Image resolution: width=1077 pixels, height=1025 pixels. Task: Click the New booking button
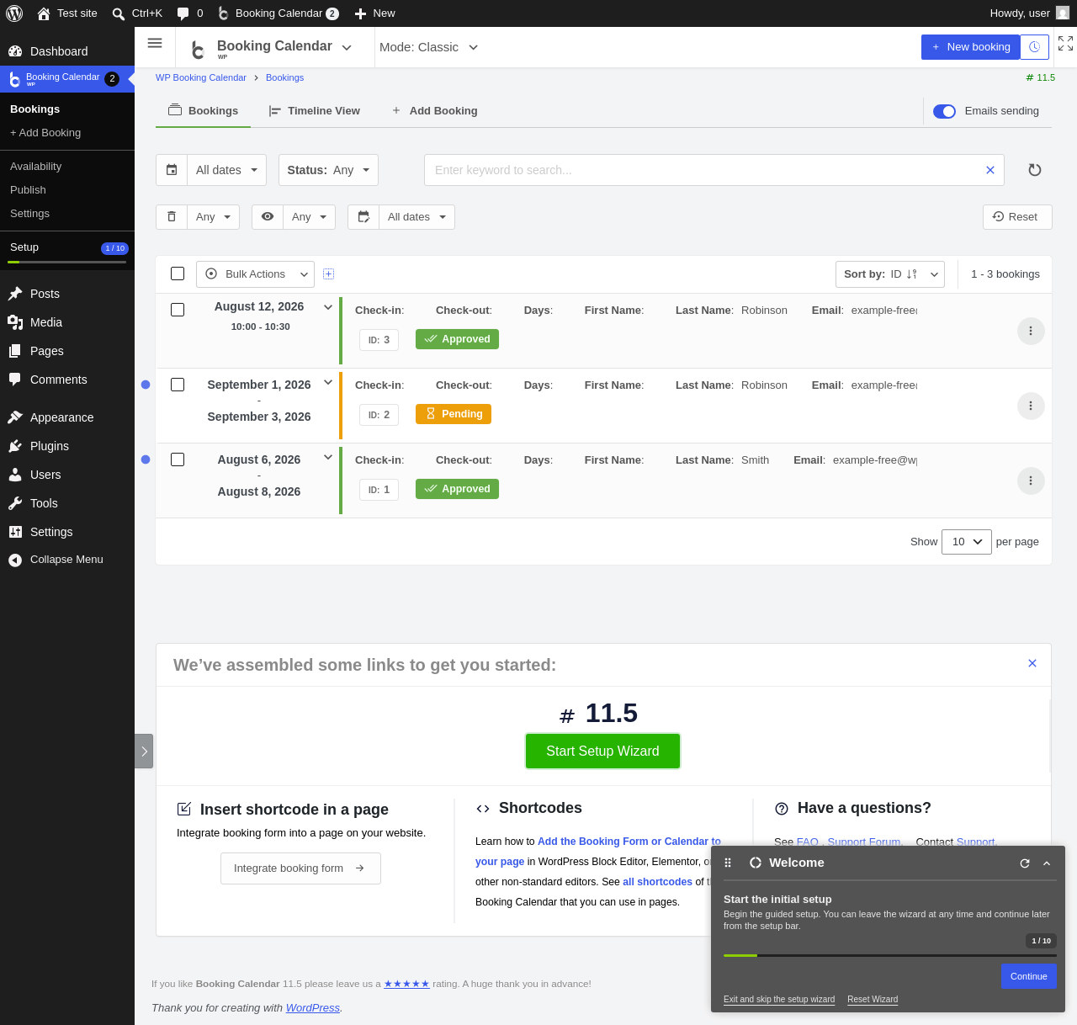pos(971,47)
